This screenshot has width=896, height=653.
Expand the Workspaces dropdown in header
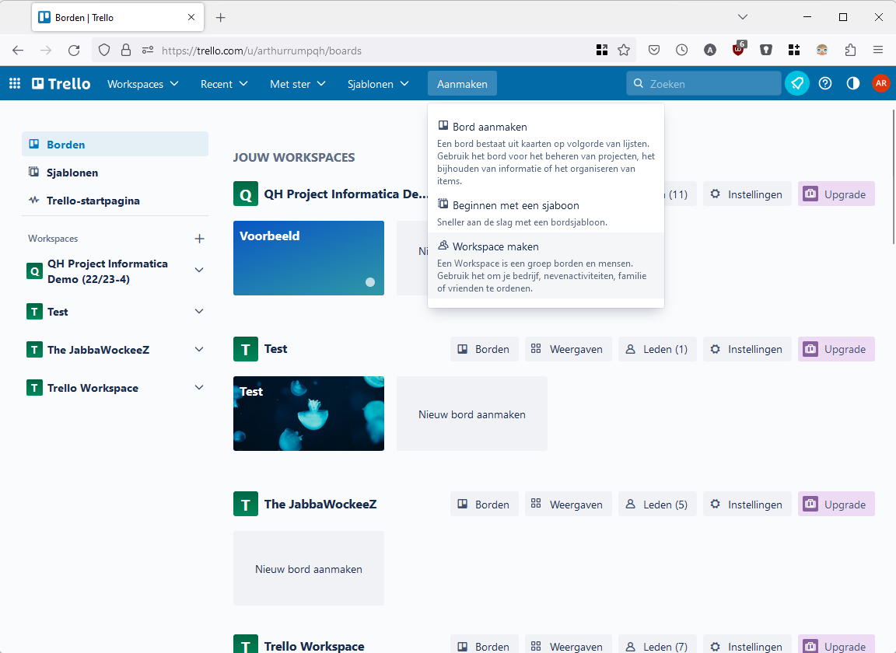point(143,84)
